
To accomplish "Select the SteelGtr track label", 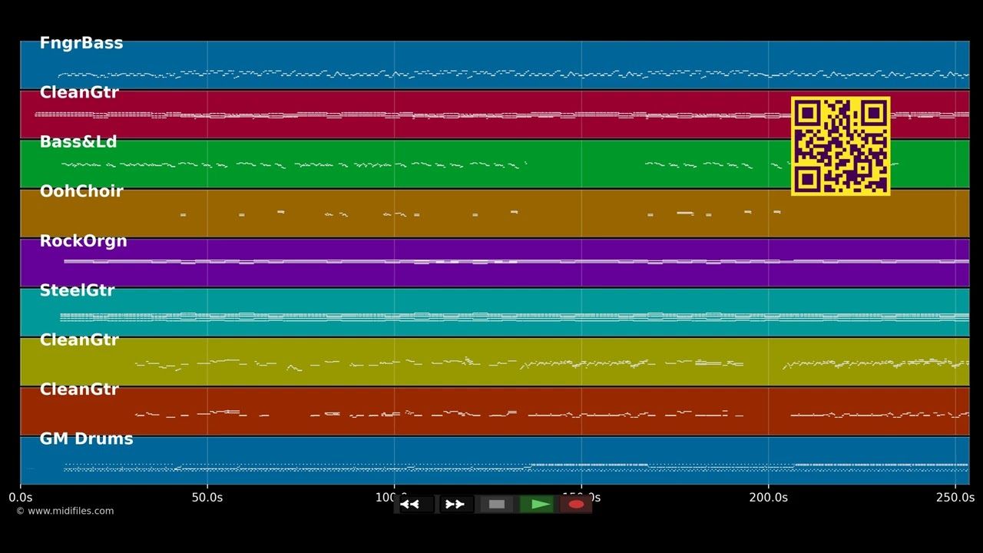I will 77,290.
